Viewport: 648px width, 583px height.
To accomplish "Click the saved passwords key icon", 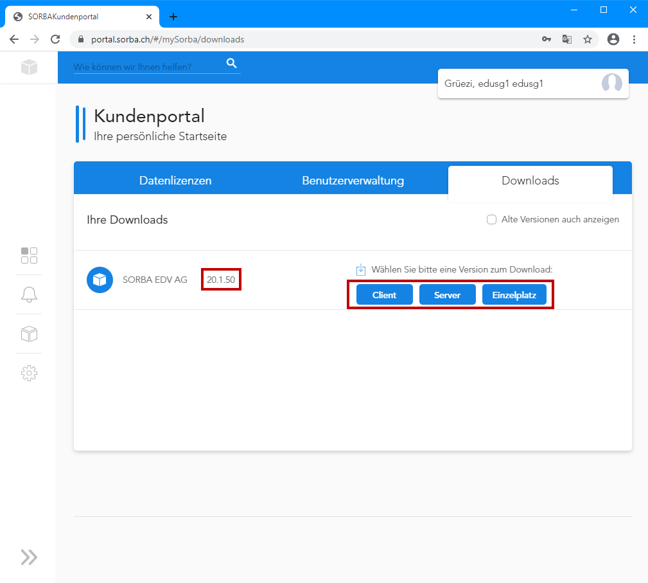I will pyautogui.click(x=546, y=39).
